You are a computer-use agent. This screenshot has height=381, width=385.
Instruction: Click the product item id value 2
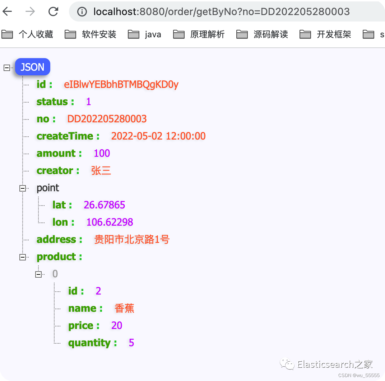pos(98,291)
